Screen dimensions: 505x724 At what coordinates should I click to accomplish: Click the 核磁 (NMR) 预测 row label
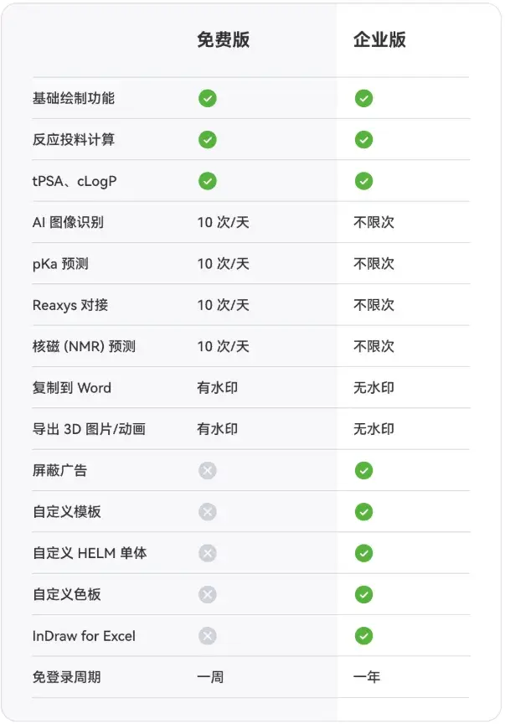84,347
